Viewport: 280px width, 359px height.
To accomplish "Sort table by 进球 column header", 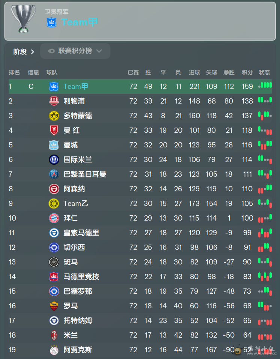I will pos(194,72).
